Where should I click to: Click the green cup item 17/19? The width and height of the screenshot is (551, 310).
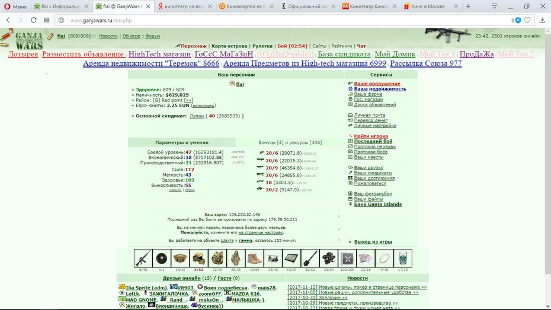click(403, 258)
